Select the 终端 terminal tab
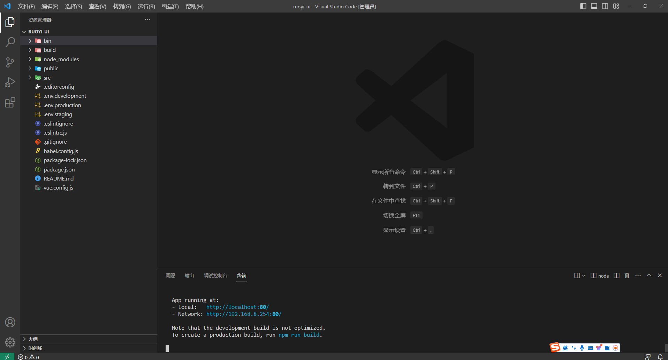This screenshot has height=360, width=668. pyautogui.click(x=242, y=275)
